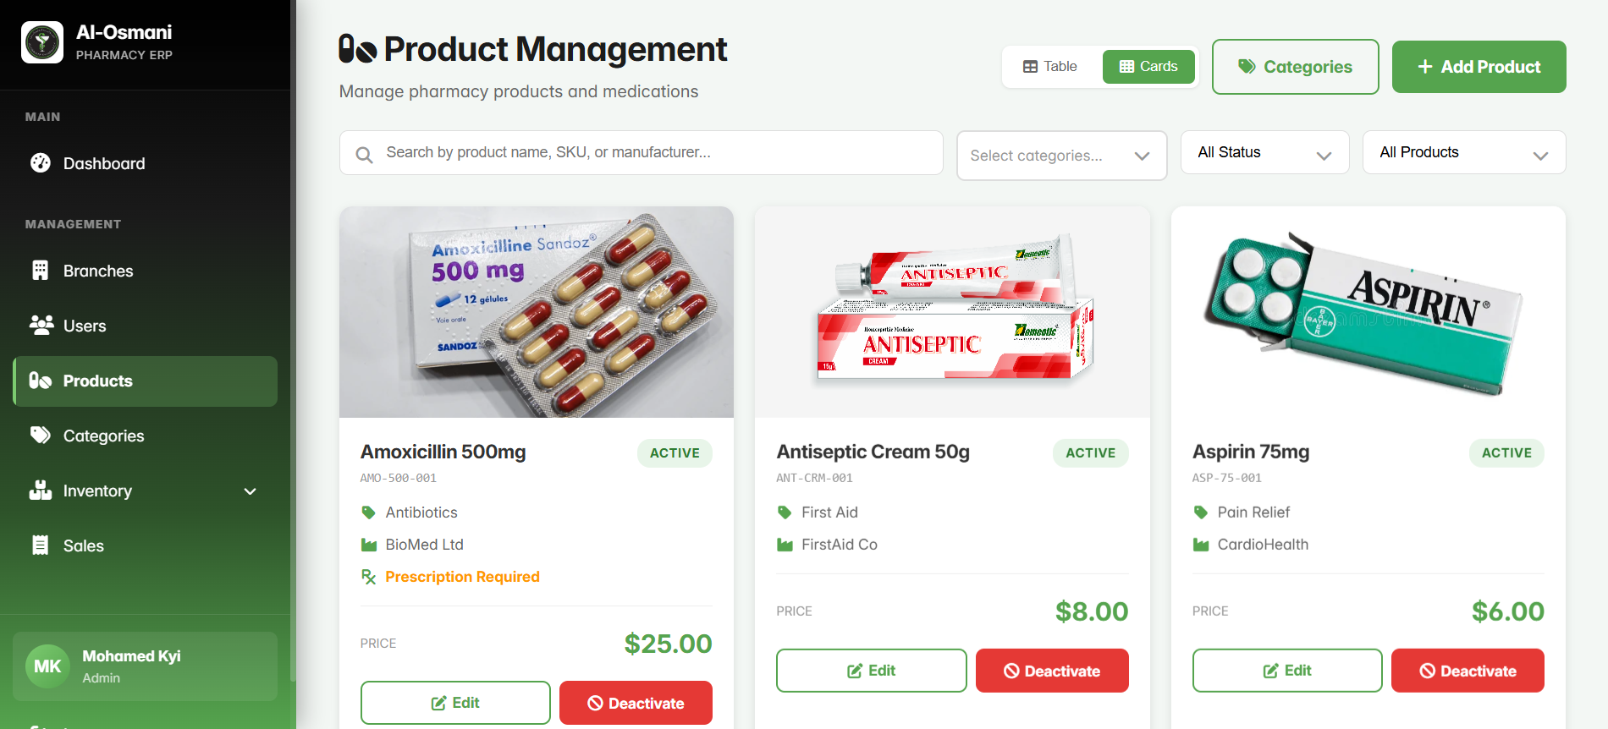Screen dimensions: 1608x729
Task: Switch to Cards view
Action: point(1148,67)
